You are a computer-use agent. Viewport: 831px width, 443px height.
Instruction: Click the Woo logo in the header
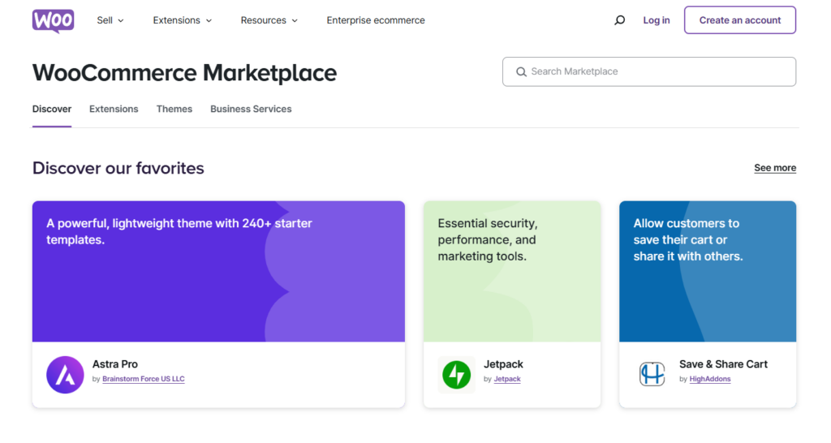(x=53, y=21)
